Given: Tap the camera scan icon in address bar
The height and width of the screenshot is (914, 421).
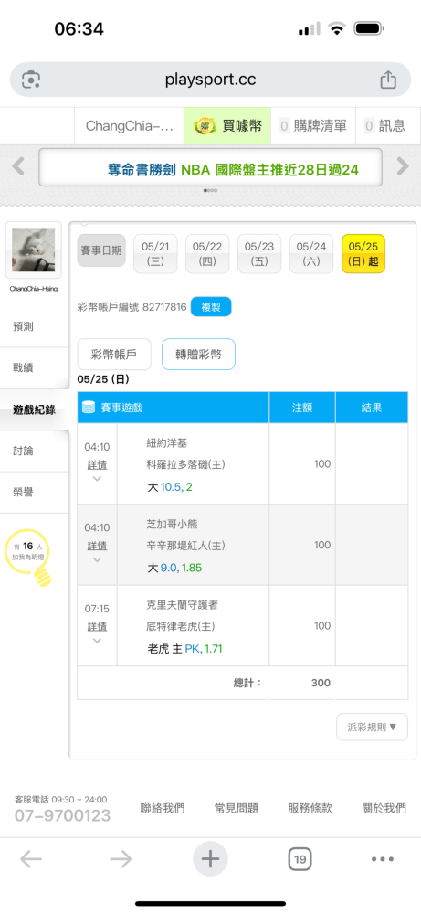Looking at the screenshot, I should coord(31,80).
